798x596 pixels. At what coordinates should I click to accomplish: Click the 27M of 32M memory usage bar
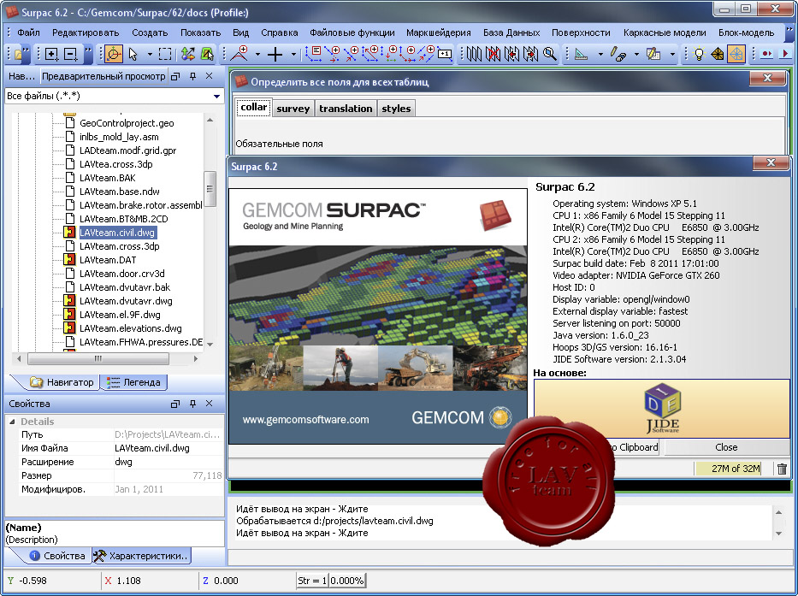click(x=728, y=469)
